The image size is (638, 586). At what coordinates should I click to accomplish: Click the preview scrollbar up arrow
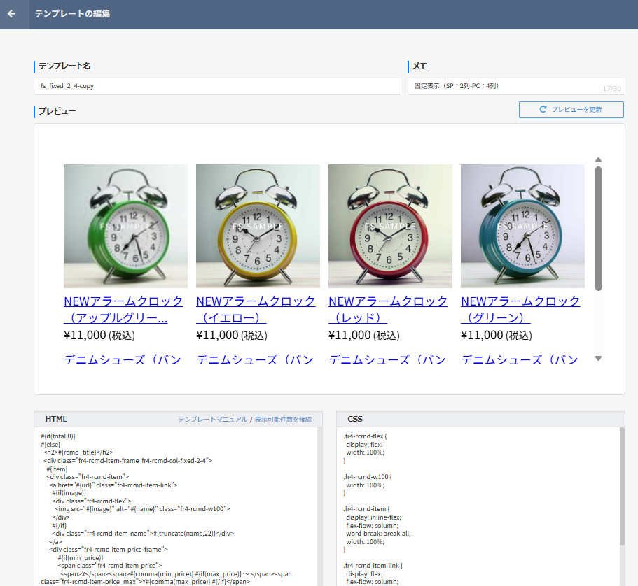598,160
